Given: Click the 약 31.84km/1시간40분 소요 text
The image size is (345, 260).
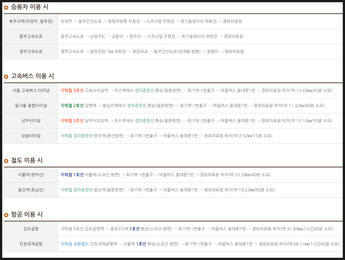Looking at the screenshot, I should point(307,229).
